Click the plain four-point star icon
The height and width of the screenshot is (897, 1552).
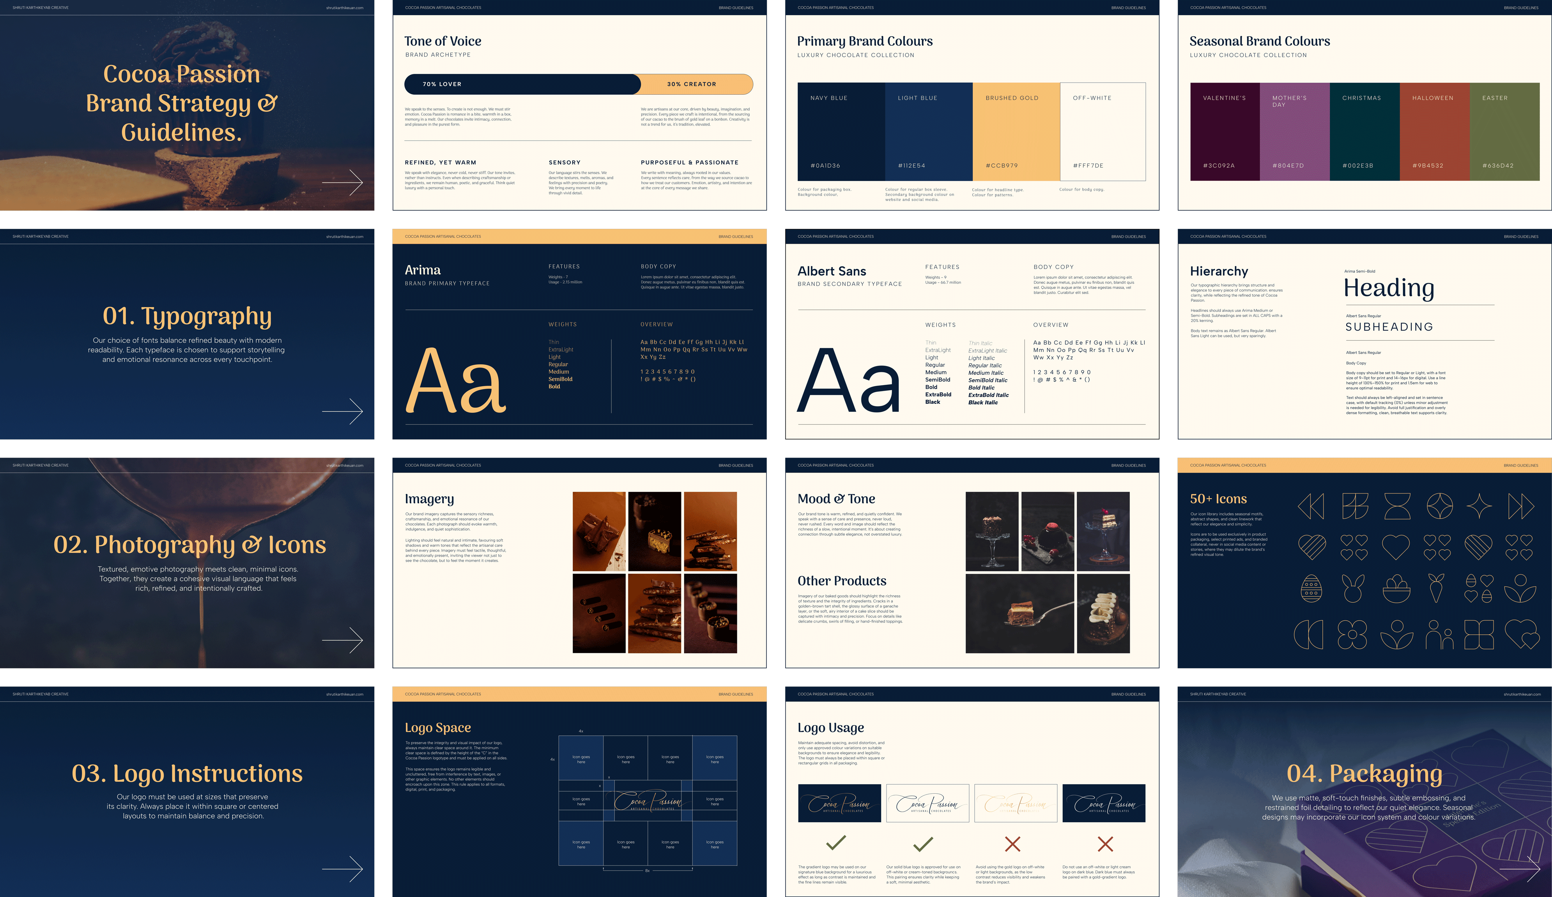1479,506
